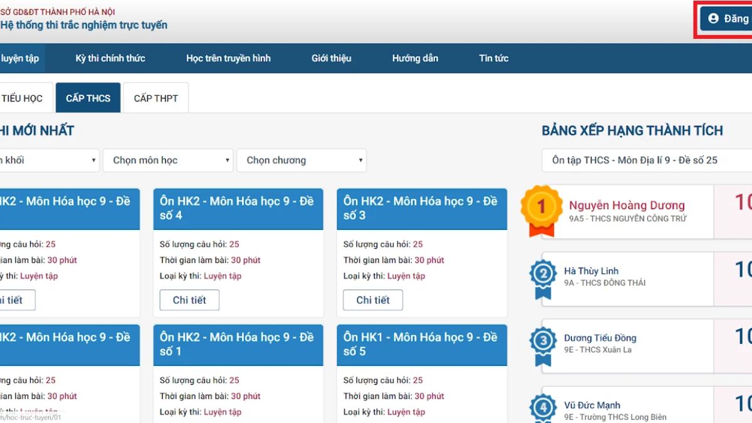Click the Ôn HK1 Môn Hóa học 9 Đề số 5 card header
This screenshot has width=752, height=423.
(421, 345)
